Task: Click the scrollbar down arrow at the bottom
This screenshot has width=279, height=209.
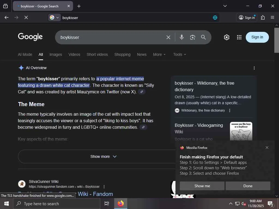Action: (277, 196)
